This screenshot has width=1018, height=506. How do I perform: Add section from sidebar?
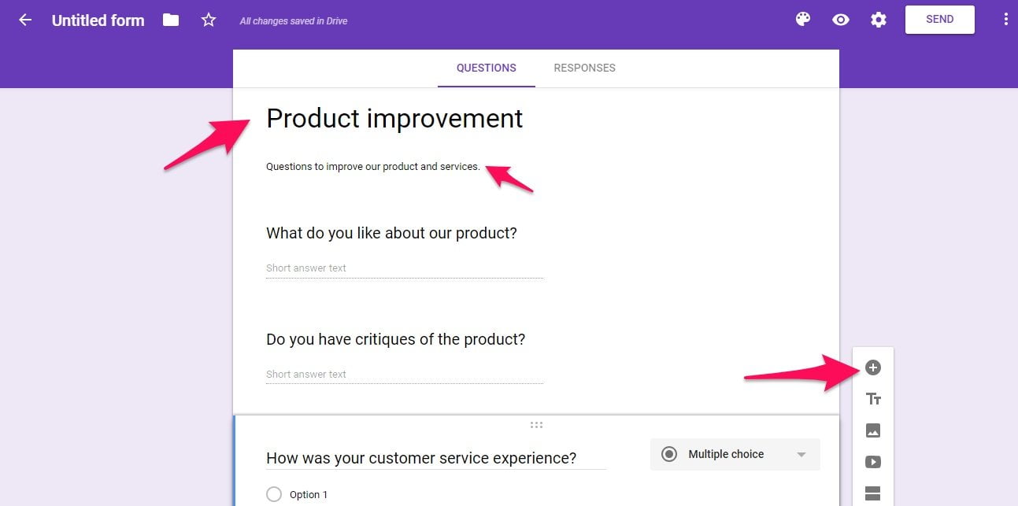click(x=873, y=493)
